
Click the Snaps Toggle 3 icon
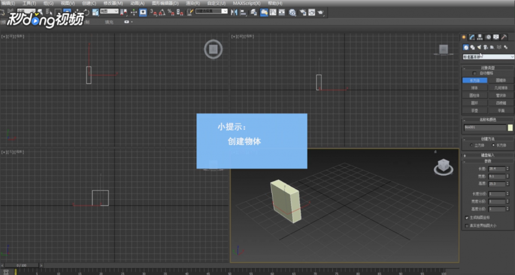pyautogui.click(x=153, y=13)
